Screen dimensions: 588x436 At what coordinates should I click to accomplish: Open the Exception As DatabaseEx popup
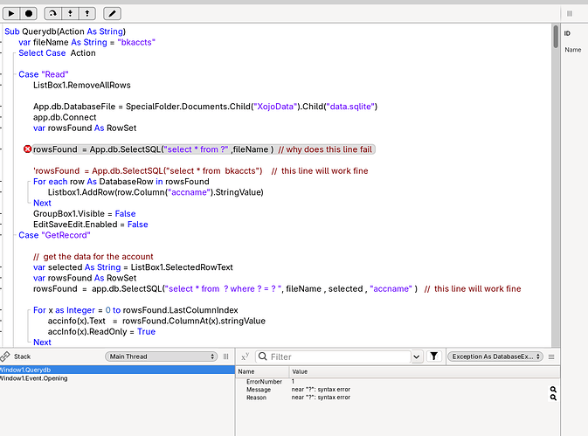tap(495, 356)
